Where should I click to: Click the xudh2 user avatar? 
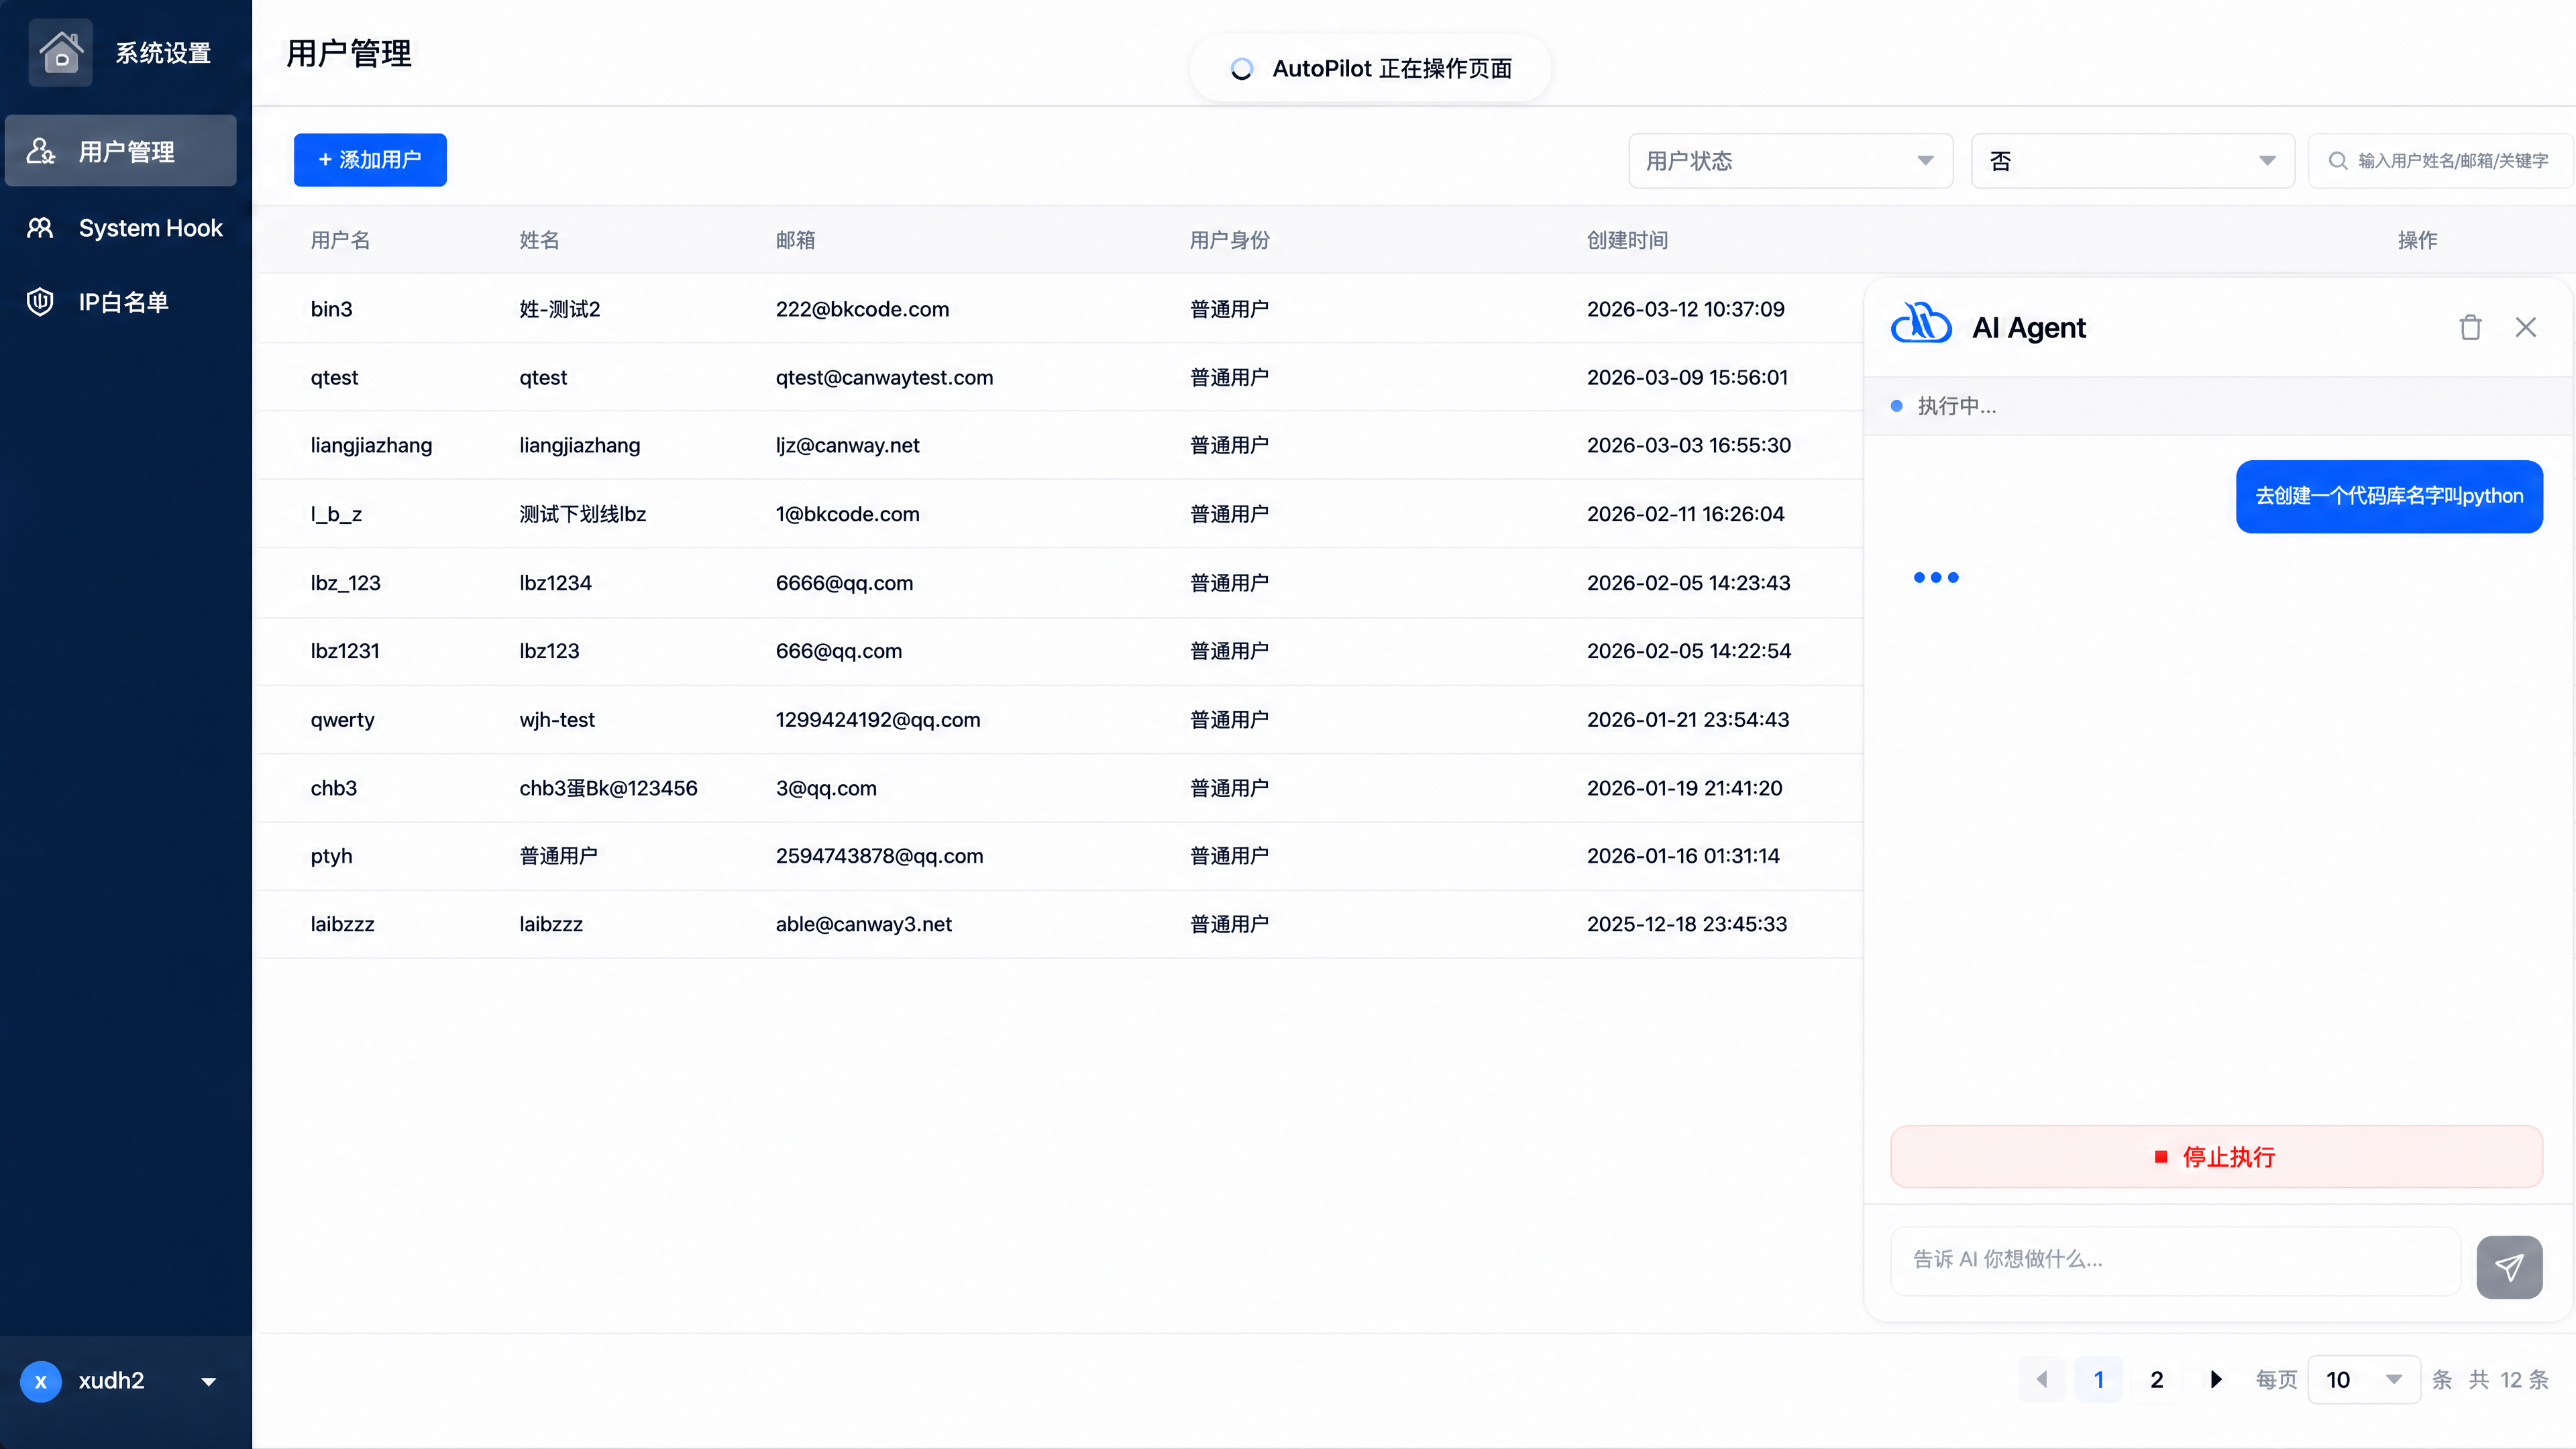click(x=40, y=1381)
